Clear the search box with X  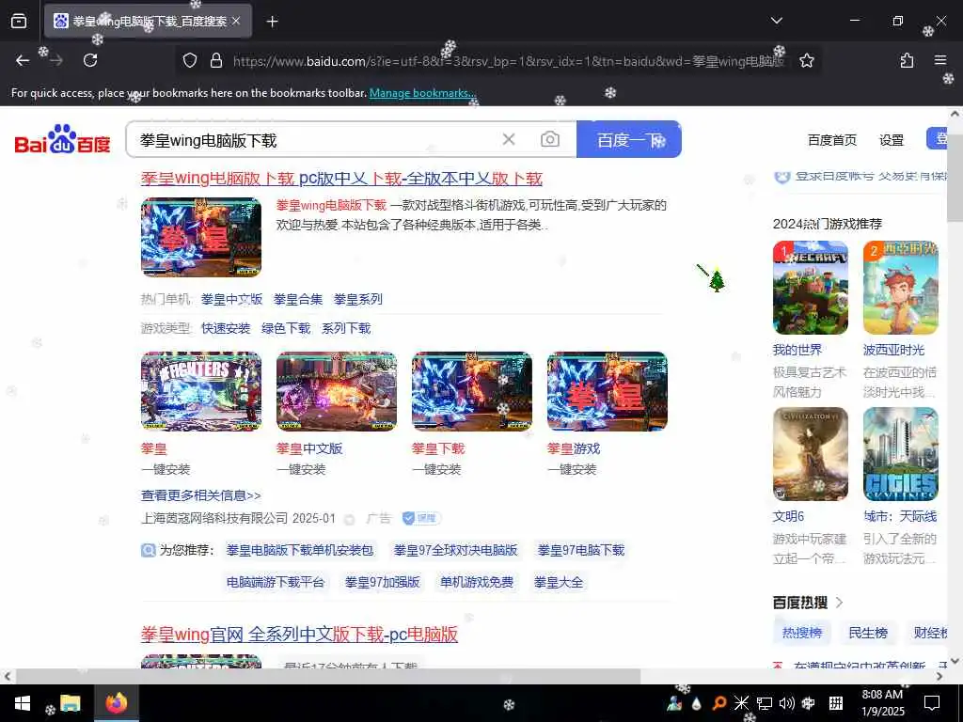pyautogui.click(x=509, y=139)
